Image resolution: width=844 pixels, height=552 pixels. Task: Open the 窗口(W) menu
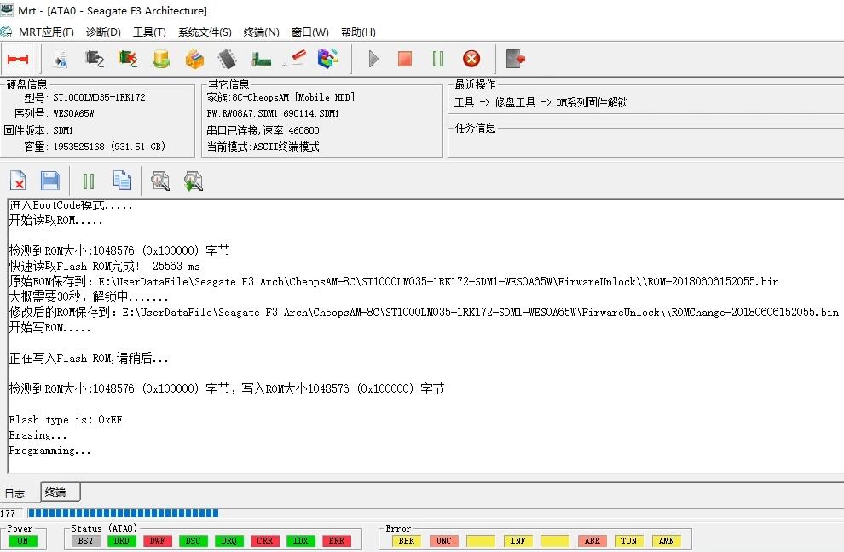click(x=310, y=32)
